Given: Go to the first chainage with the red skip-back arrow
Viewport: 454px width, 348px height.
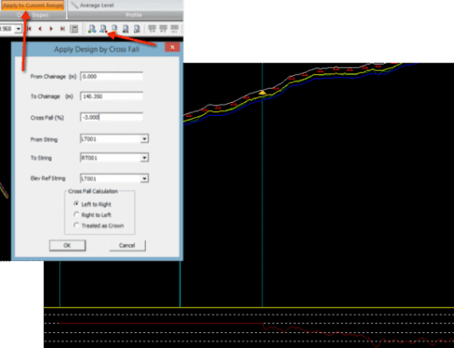Looking at the screenshot, I should pyautogui.click(x=29, y=29).
